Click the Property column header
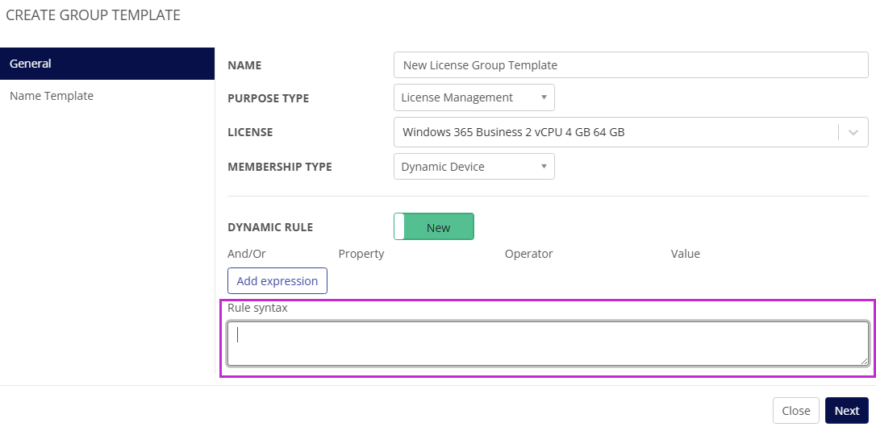Image resolution: width=876 pixels, height=431 pixels. [361, 254]
